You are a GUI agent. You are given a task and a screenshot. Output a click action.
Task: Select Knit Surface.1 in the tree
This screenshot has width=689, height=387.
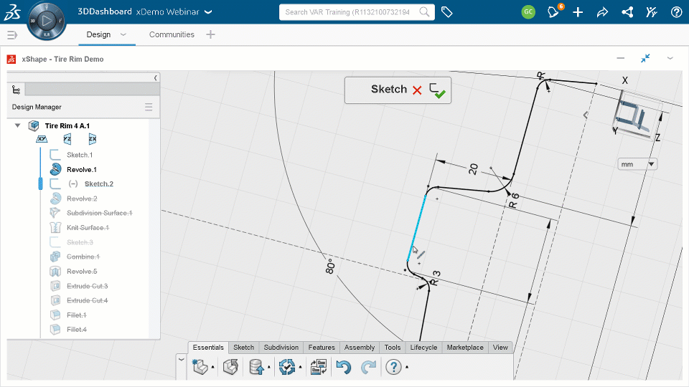[x=88, y=227]
